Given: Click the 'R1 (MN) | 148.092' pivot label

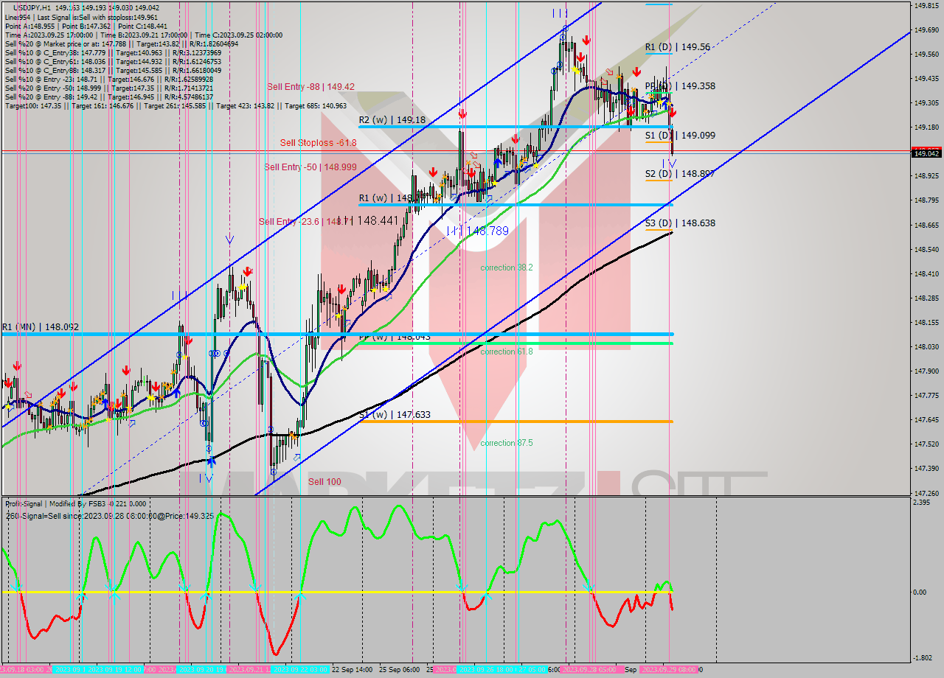Looking at the screenshot, I should pyautogui.click(x=40, y=326).
